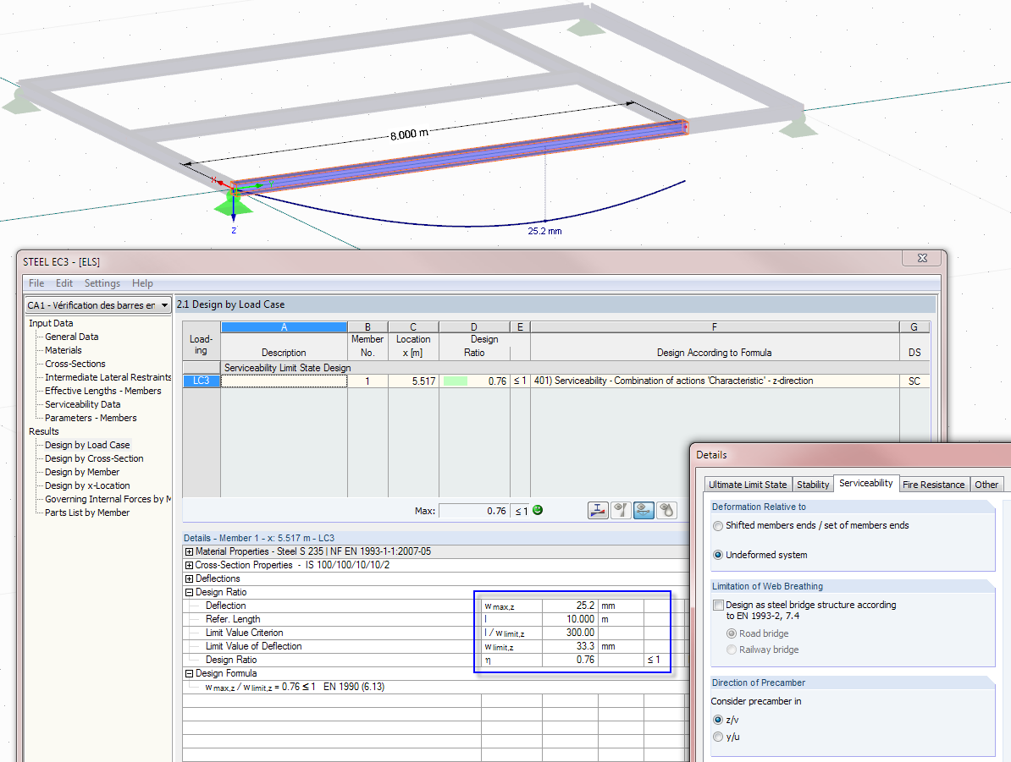Click the 8.000 m dimension label

(410, 134)
